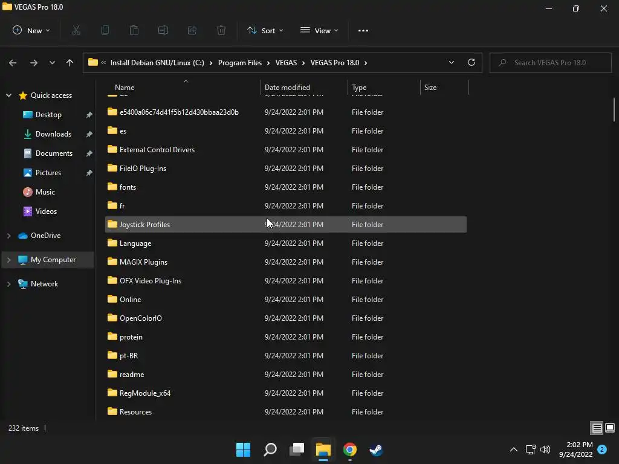
Task: Select Videos in navigation pane
Action: [46, 211]
